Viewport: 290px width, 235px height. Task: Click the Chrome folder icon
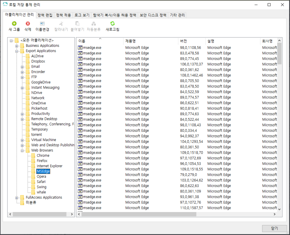pos(33,156)
